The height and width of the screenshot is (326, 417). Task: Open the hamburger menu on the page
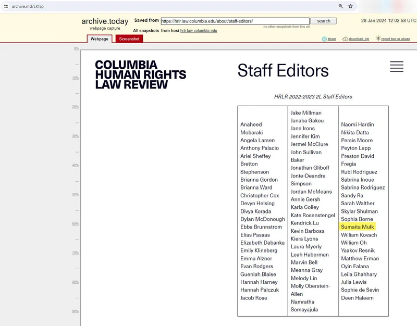coord(396,67)
